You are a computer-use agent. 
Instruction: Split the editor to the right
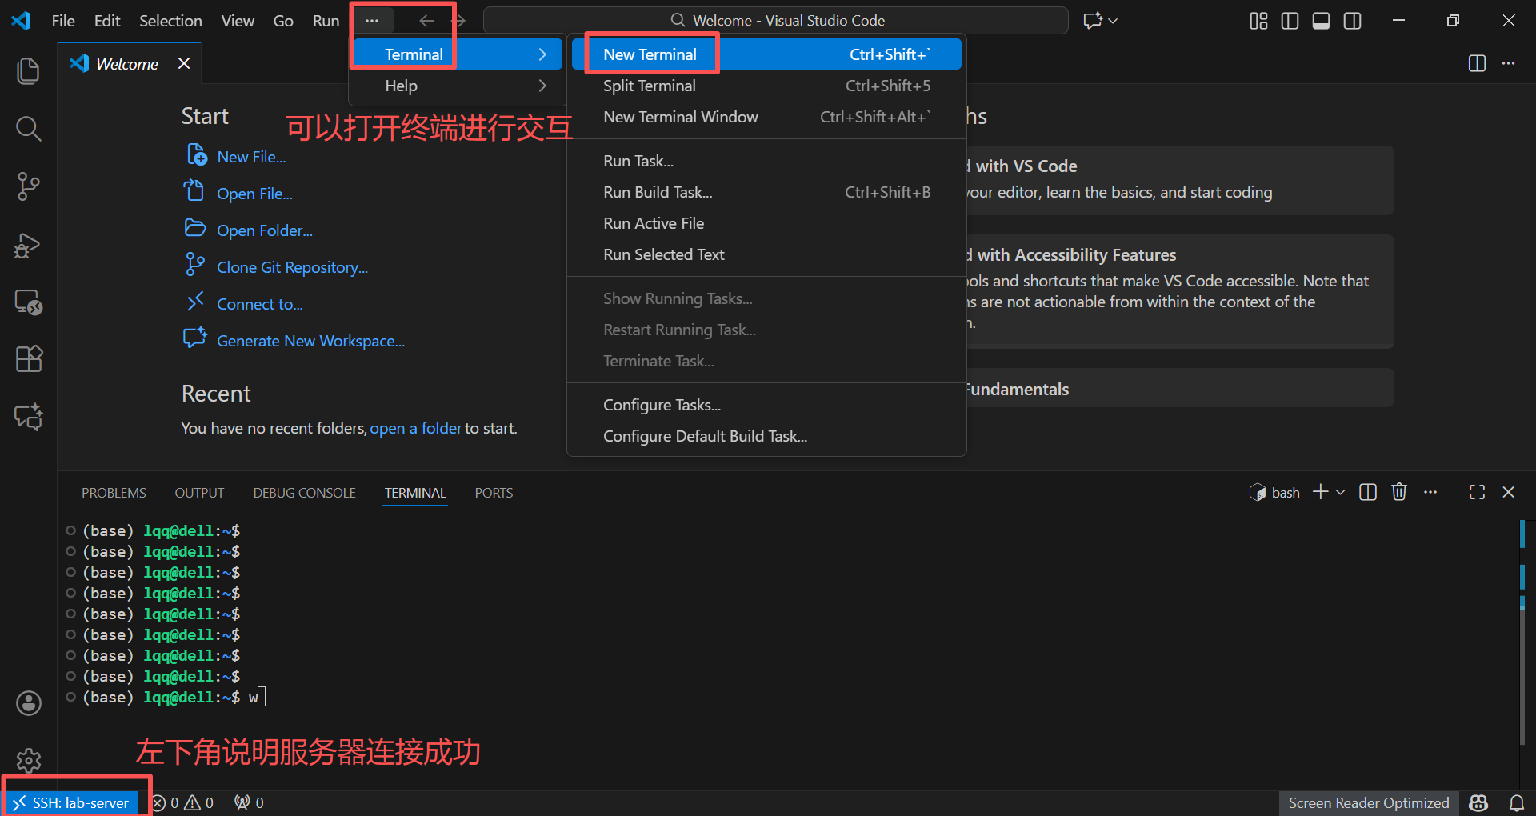[1477, 63]
